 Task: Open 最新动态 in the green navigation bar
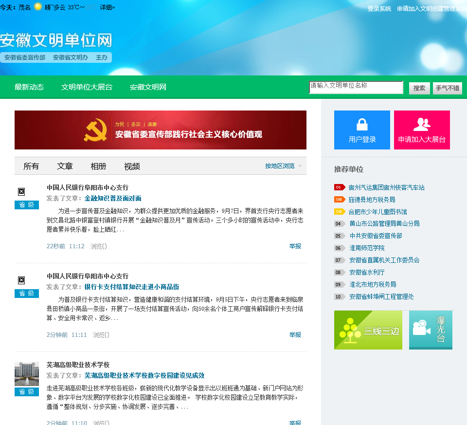point(29,87)
